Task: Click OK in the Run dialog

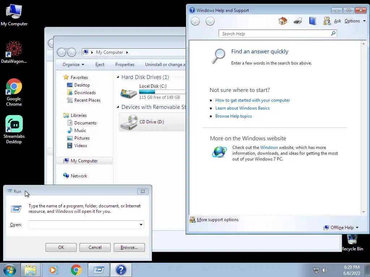Action: [x=61, y=247]
